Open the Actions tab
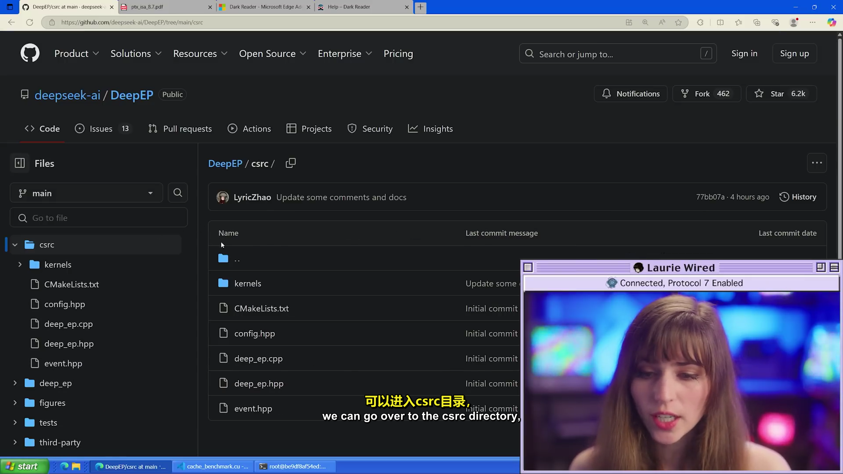Image resolution: width=843 pixels, height=474 pixels. [x=249, y=129]
